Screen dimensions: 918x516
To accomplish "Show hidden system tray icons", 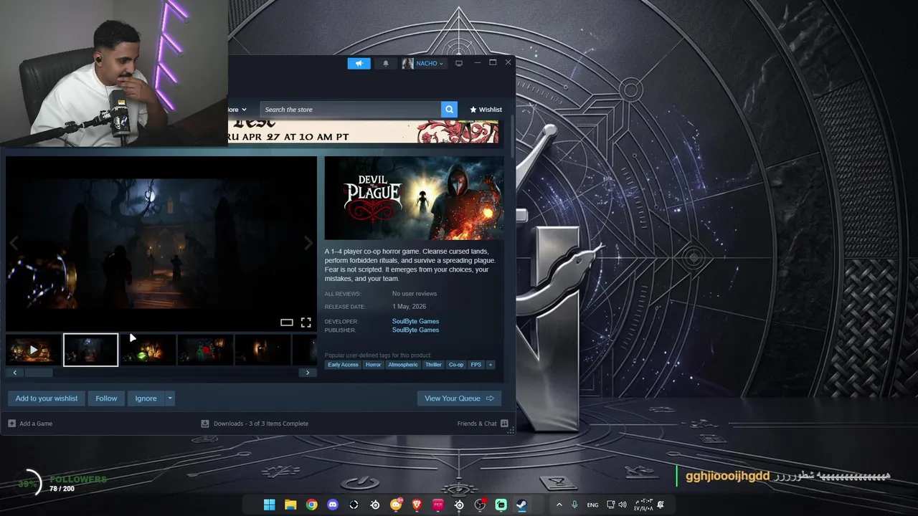I will [559, 505].
